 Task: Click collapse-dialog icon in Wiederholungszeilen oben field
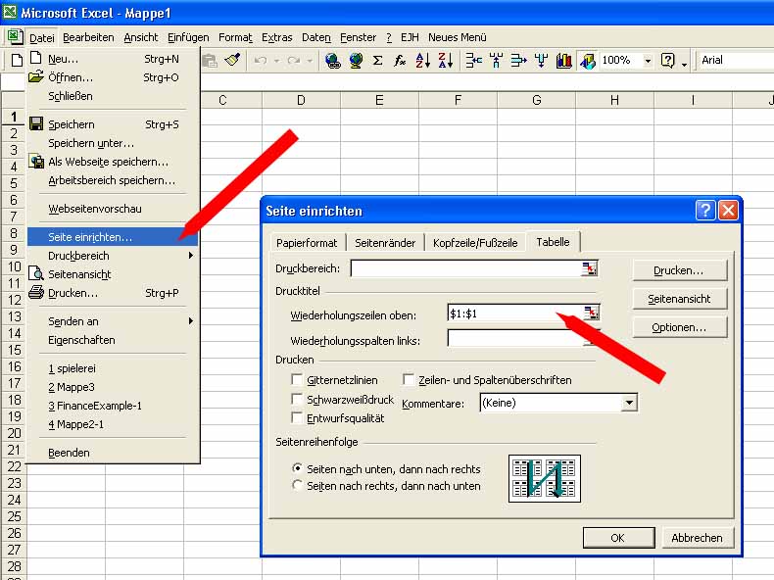592,313
